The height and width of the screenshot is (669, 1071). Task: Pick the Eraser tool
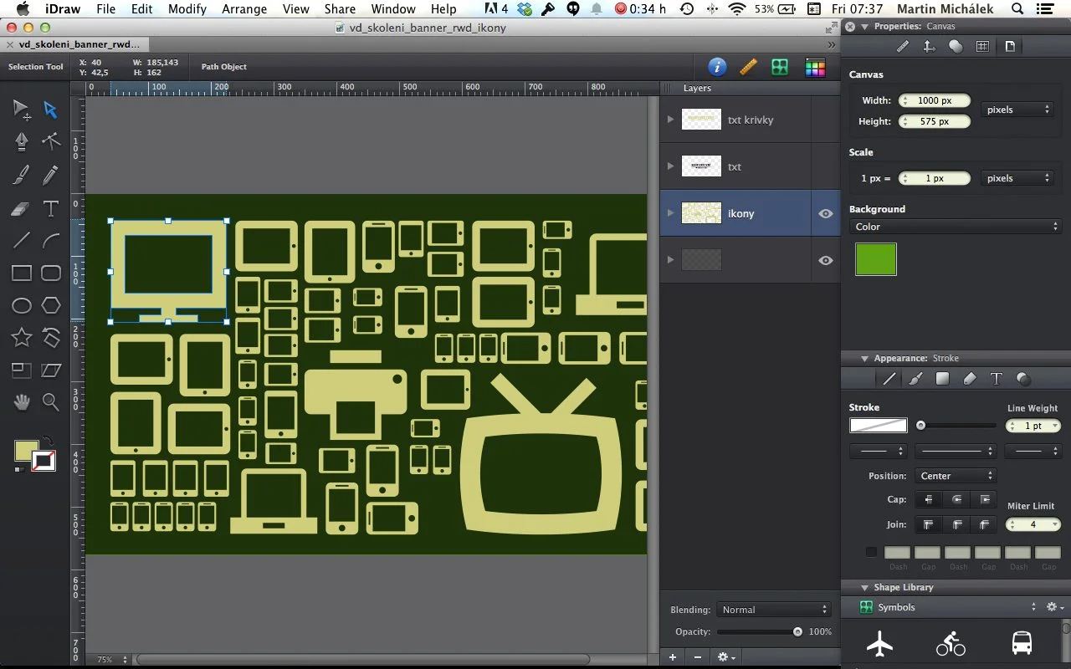tap(21, 209)
